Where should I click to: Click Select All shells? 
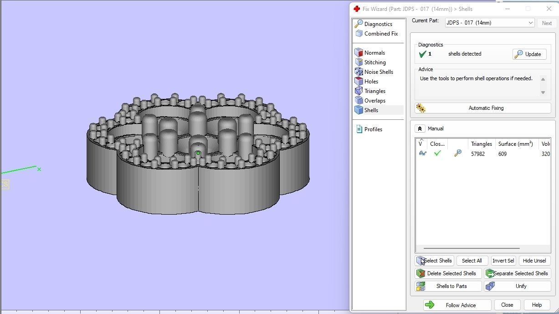point(472,261)
